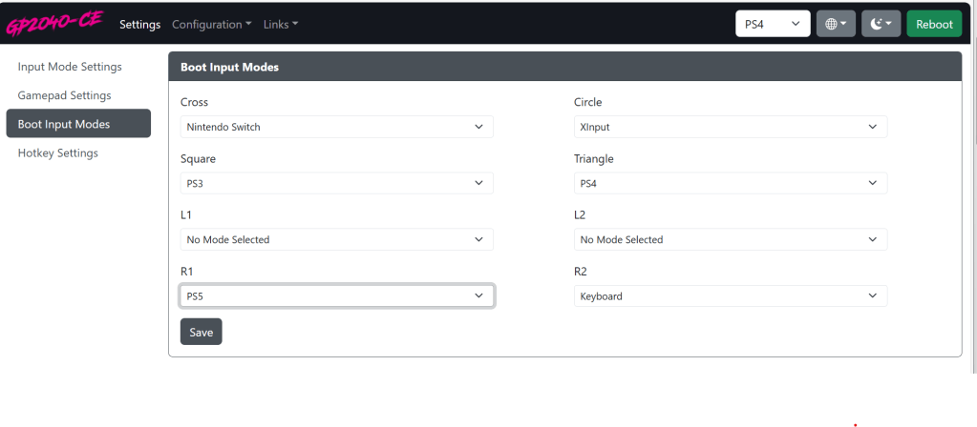Open Input Mode Settings in the sidebar
The height and width of the screenshot is (427, 977).
point(70,67)
